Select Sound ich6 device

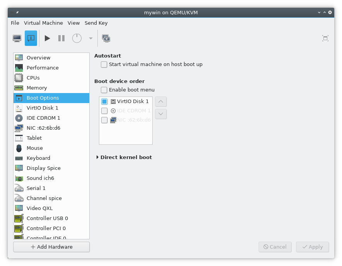click(51, 178)
